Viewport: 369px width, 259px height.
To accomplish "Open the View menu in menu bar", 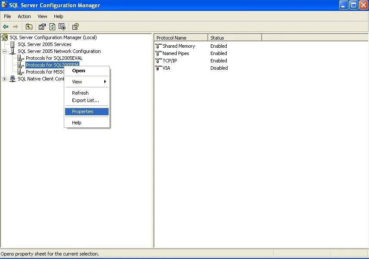I will (42, 16).
